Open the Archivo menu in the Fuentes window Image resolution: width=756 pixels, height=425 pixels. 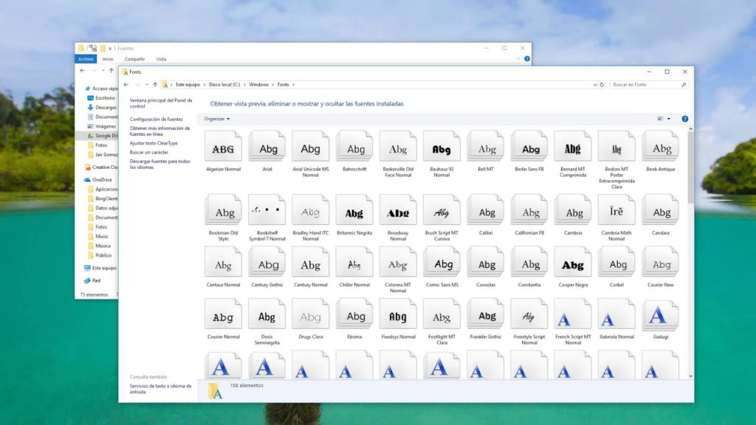tap(85, 58)
